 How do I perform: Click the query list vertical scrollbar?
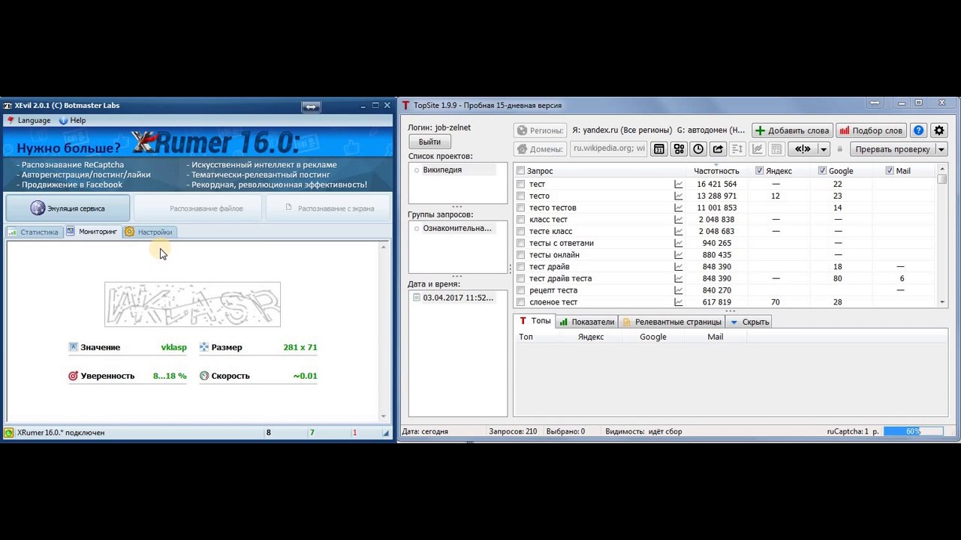click(x=942, y=237)
